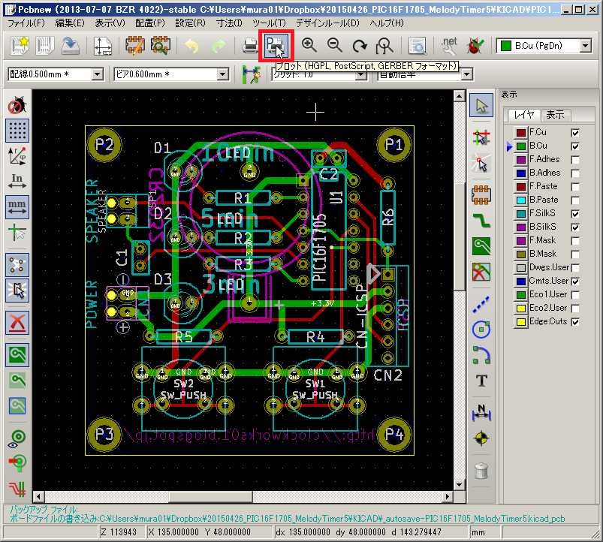The width and height of the screenshot is (603, 542).
Task: Click the Print board icon
Action: point(250,46)
